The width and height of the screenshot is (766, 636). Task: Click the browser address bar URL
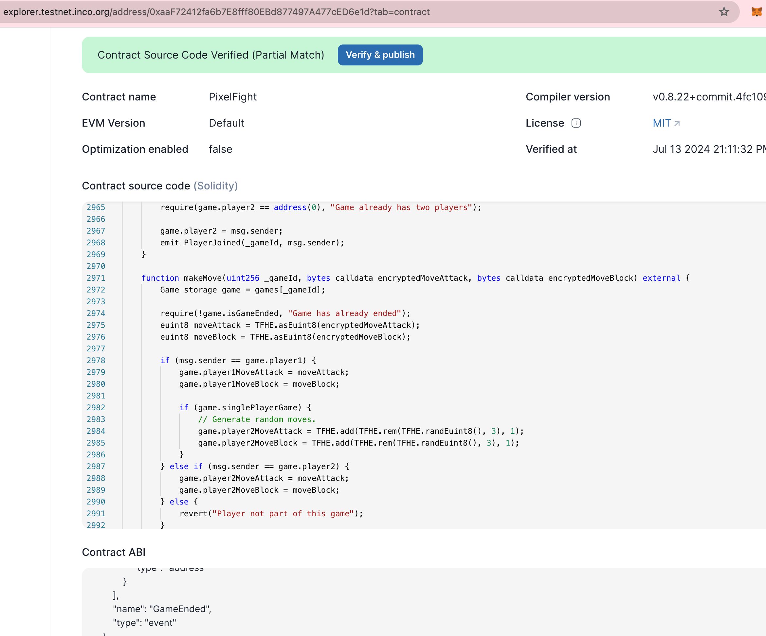point(216,12)
